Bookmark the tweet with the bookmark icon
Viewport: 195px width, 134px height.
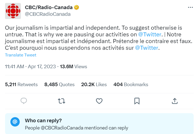[x=137, y=101]
